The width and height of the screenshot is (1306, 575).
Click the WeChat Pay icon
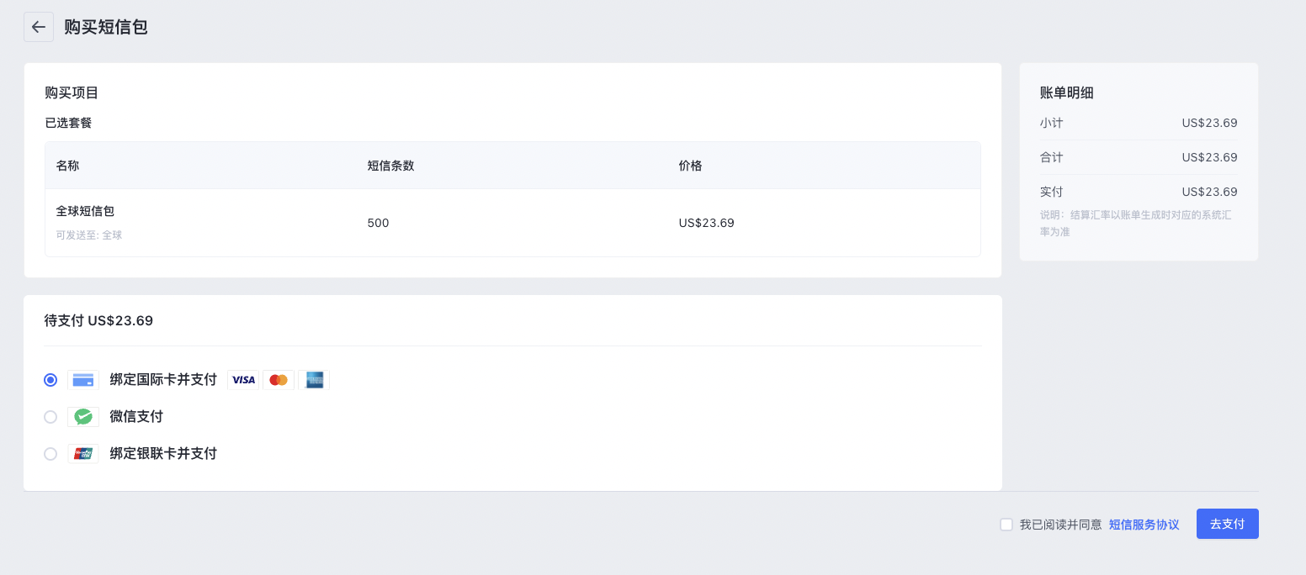[83, 417]
